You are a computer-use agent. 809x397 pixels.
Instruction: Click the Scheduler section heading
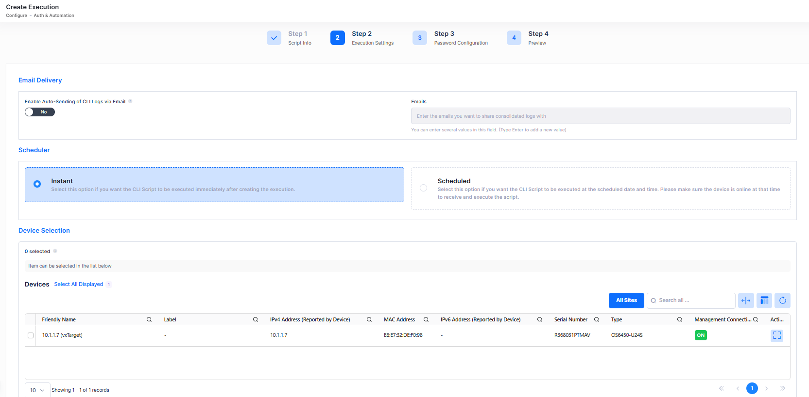[34, 150]
